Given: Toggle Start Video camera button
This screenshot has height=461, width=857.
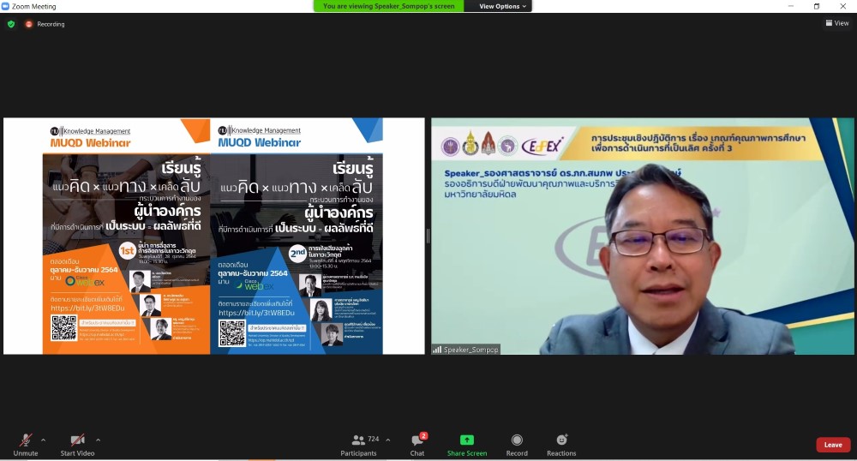Looking at the screenshot, I should coord(77,440).
